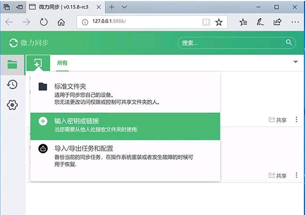Toggle reading view book icon
305x215 pixels.
[x=206, y=22]
